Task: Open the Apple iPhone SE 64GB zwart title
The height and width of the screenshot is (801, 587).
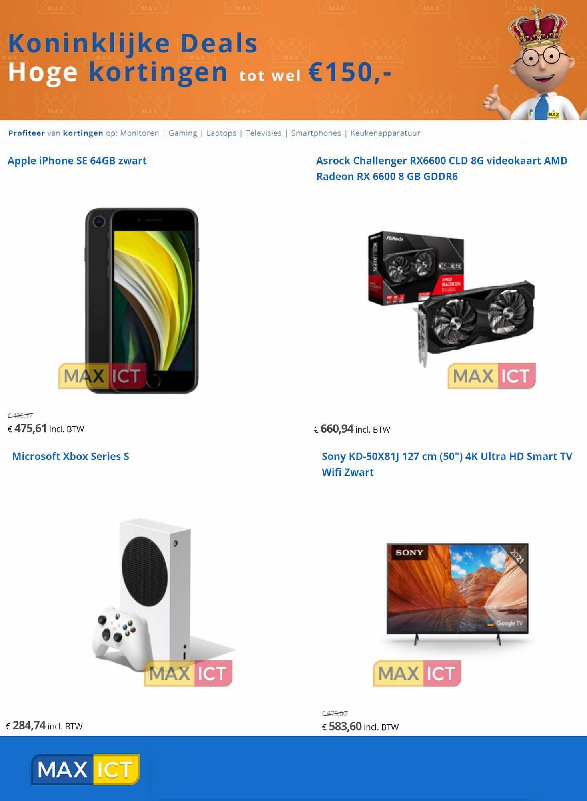Action: coord(77,161)
